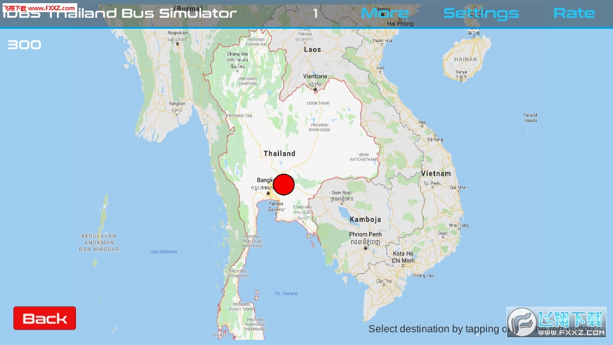Select Ubon Ratchathani on the map
613x345 pixels.
pyautogui.click(x=359, y=157)
